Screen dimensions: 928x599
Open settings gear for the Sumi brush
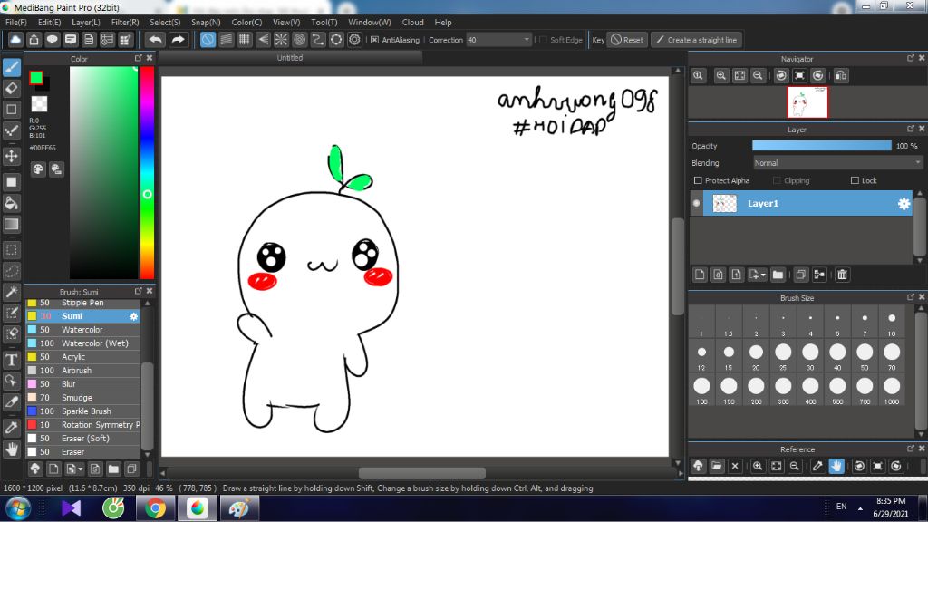[x=134, y=316]
